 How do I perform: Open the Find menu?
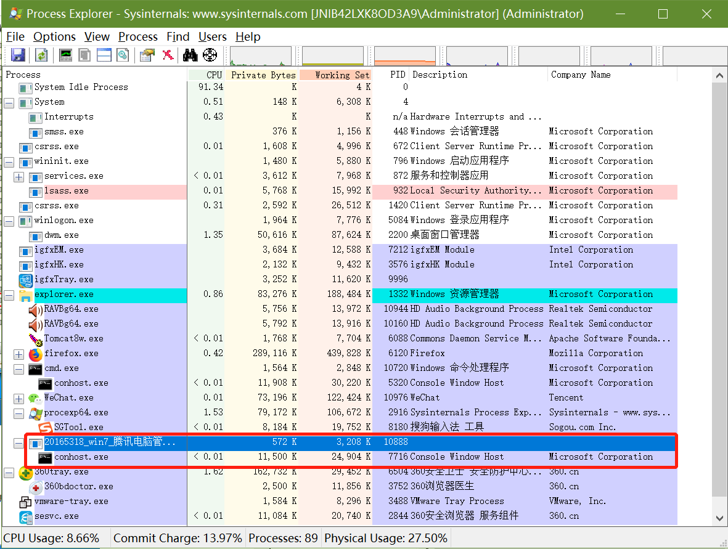(178, 37)
